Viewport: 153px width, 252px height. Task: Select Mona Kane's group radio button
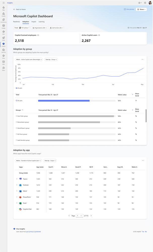[16, 122]
